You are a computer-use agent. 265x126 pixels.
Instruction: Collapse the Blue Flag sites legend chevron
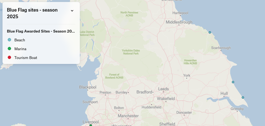click(72, 11)
